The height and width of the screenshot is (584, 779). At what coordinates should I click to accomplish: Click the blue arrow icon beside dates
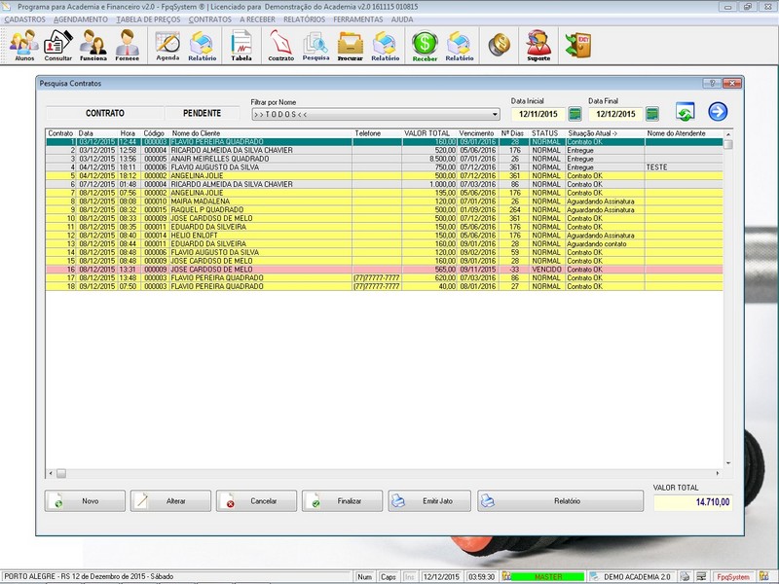[718, 112]
